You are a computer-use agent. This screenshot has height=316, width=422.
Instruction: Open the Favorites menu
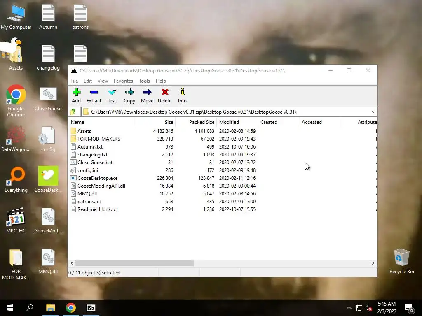tap(123, 81)
